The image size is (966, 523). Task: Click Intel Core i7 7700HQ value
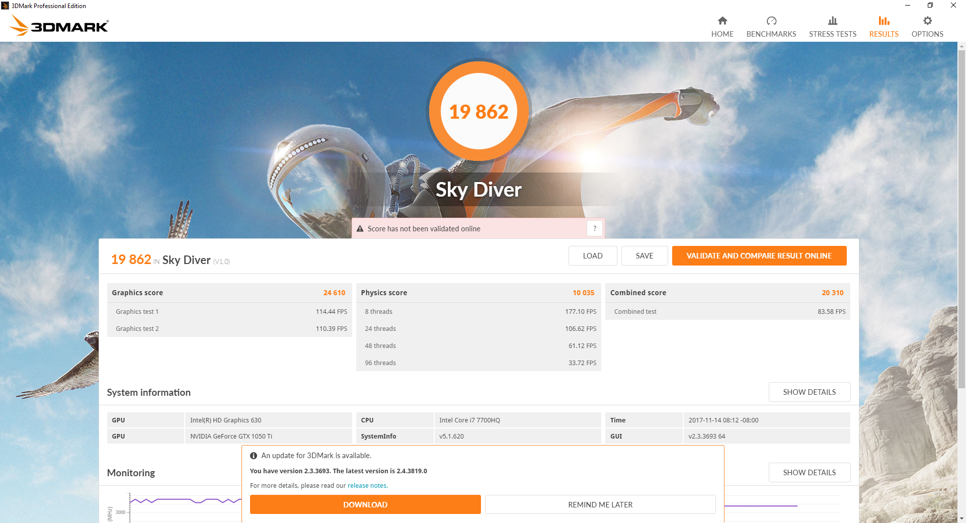tap(469, 420)
